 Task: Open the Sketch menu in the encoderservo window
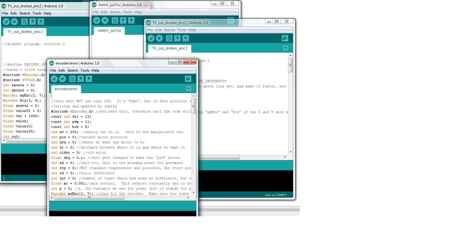[x=73, y=70]
